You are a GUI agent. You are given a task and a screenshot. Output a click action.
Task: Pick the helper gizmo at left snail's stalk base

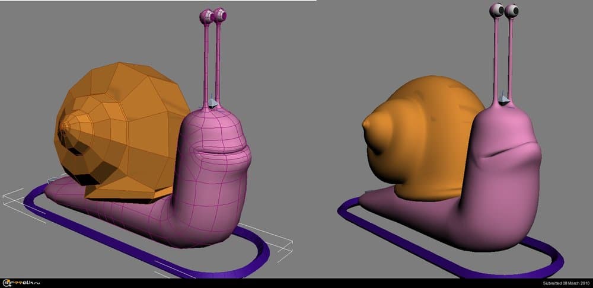pyautogui.click(x=212, y=104)
